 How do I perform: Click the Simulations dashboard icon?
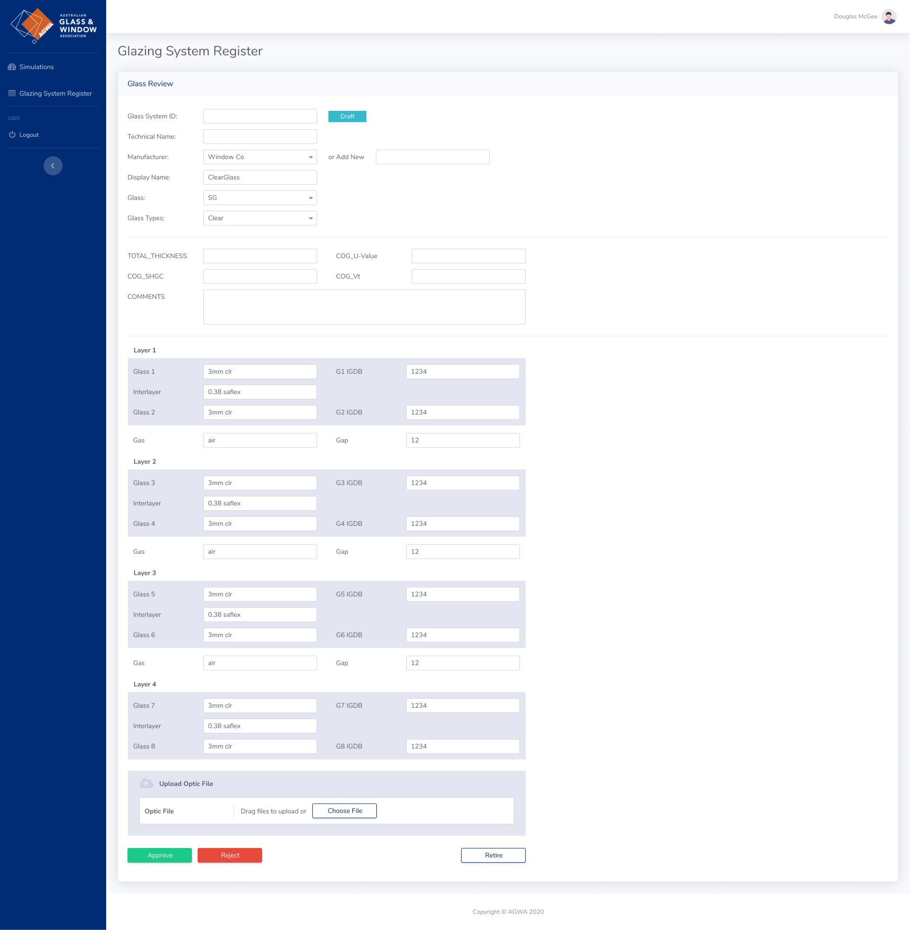pos(12,67)
